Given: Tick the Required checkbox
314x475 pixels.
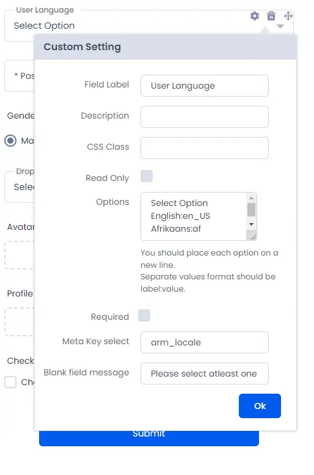Looking at the screenshot, I should (x=144, y=315).
